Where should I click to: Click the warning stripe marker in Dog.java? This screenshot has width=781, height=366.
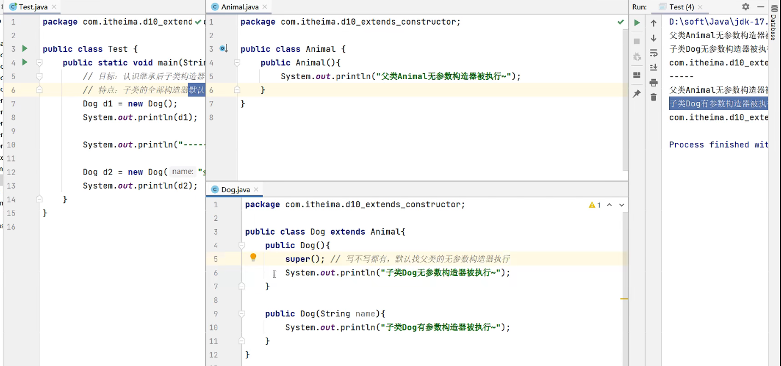[x=624, y=299]
